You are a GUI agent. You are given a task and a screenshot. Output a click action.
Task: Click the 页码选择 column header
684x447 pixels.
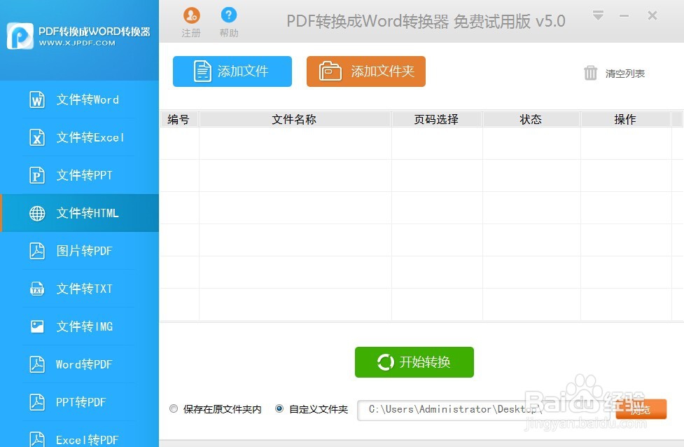pyautogui.click(x=437, y=119)
